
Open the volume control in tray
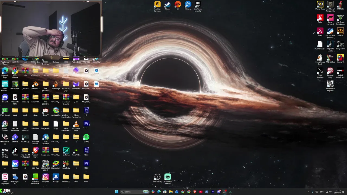tap(330, 192)
